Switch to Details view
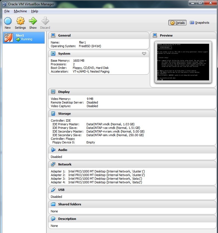218x233 pixels. pos(177,23)
